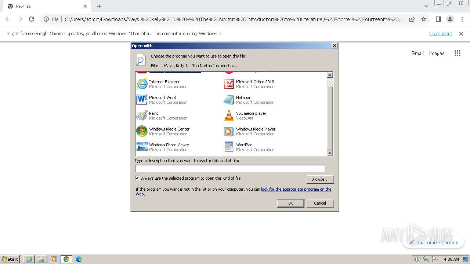Screen dimensions: 470x264
Task: Choose Windows Media Player icon in list
Action: pos(229,131)
